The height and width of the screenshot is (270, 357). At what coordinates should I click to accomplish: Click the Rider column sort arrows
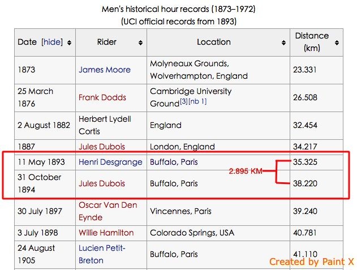140,42
